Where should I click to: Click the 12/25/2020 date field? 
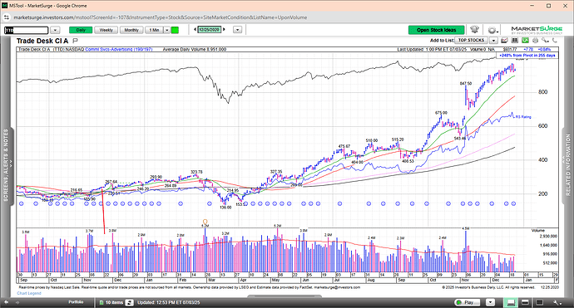[x=210, y=30]
